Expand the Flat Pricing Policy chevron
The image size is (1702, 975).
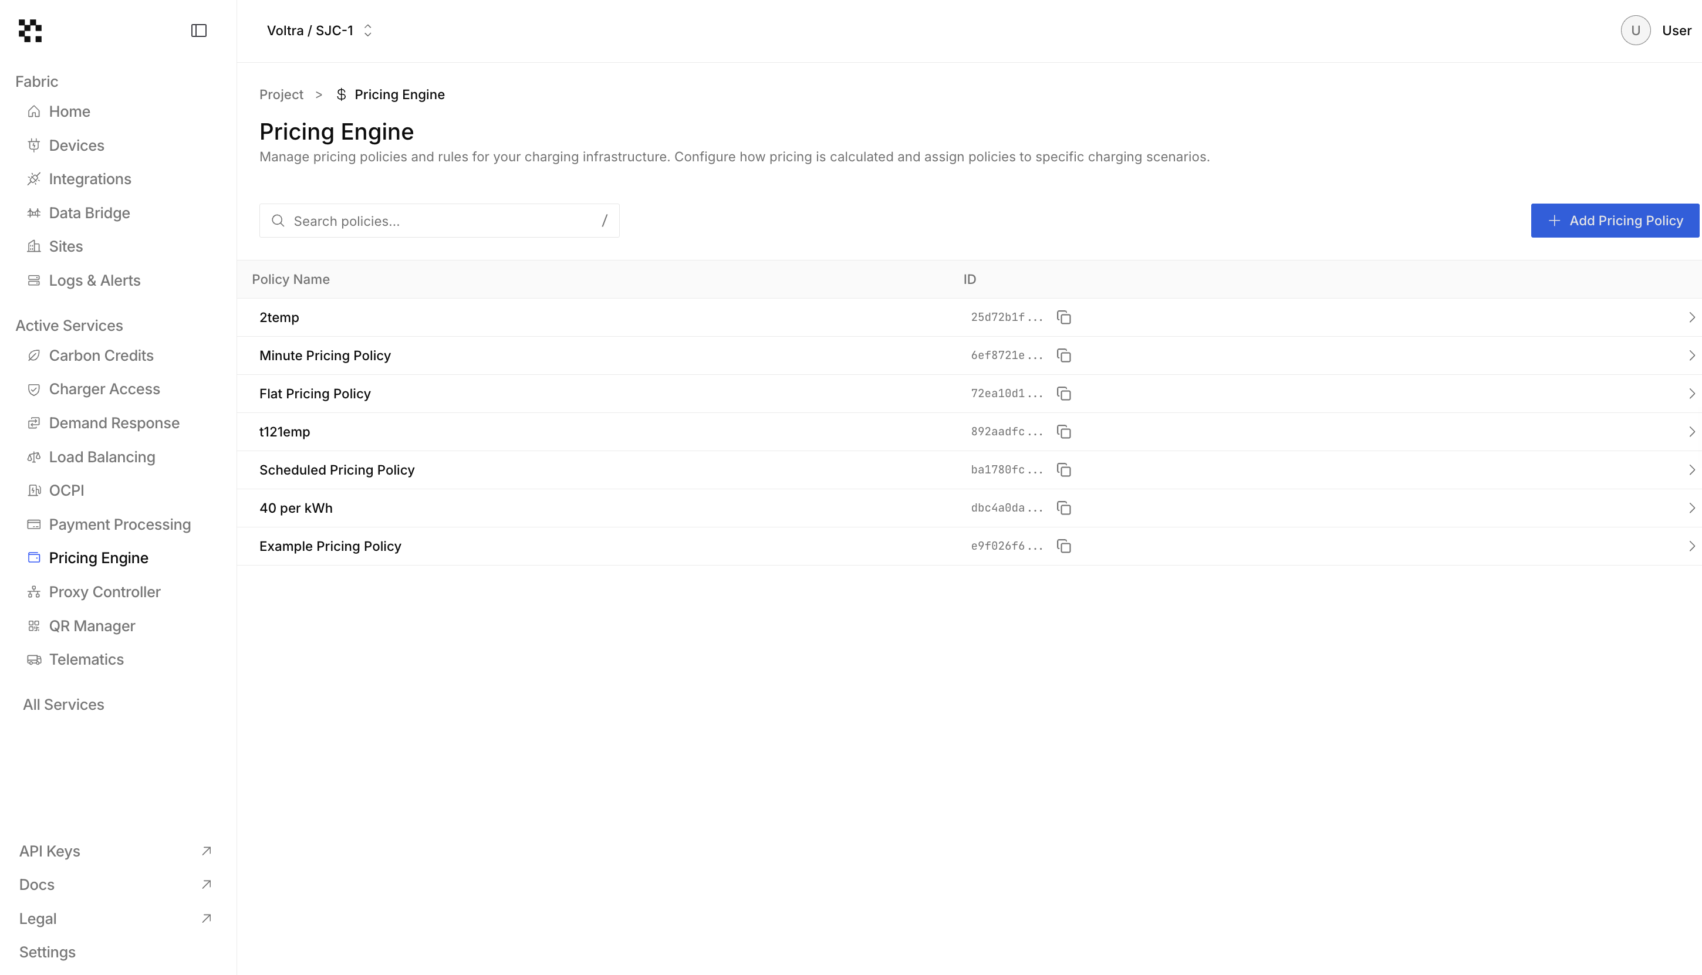(x=1691, y=394)
